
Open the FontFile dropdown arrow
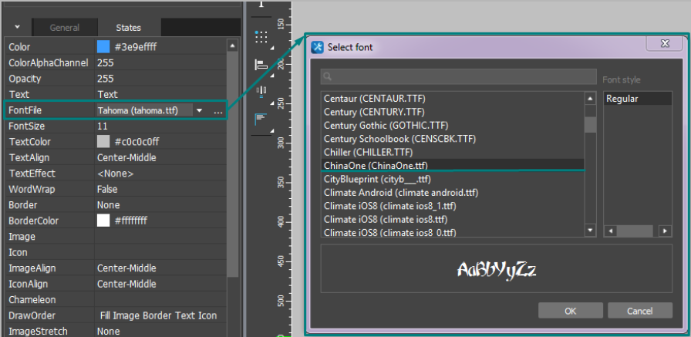click(x=199, y=110)
